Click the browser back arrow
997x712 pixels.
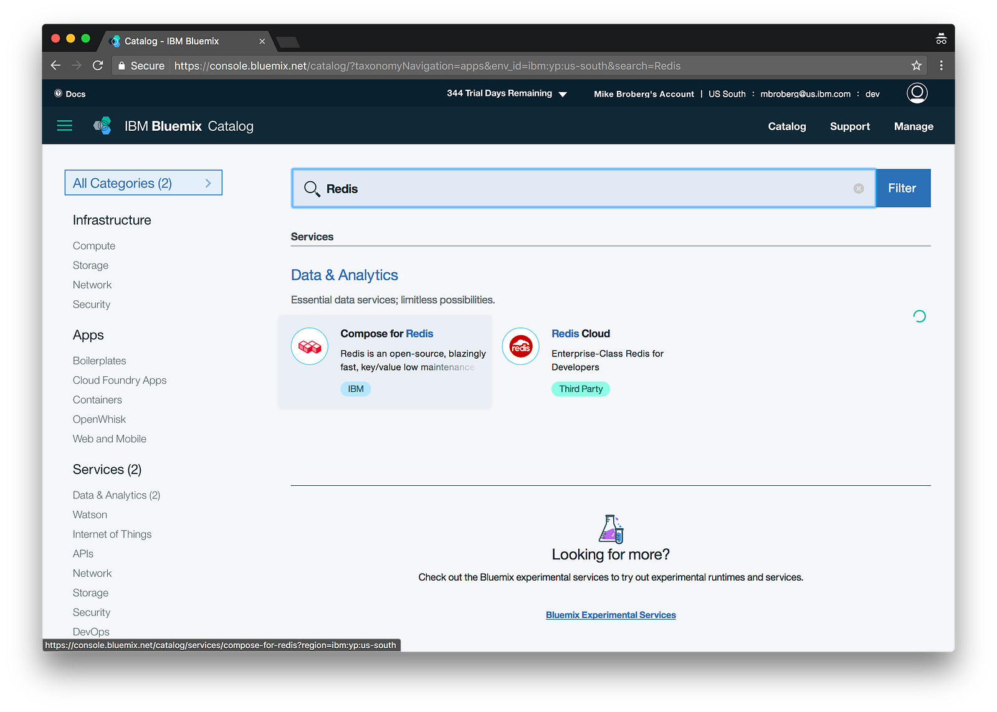(x=56, y=65)
